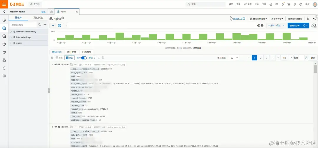Open the user avatar menu
The height and width of the screenshot is (148, 318).
[314, 4]
